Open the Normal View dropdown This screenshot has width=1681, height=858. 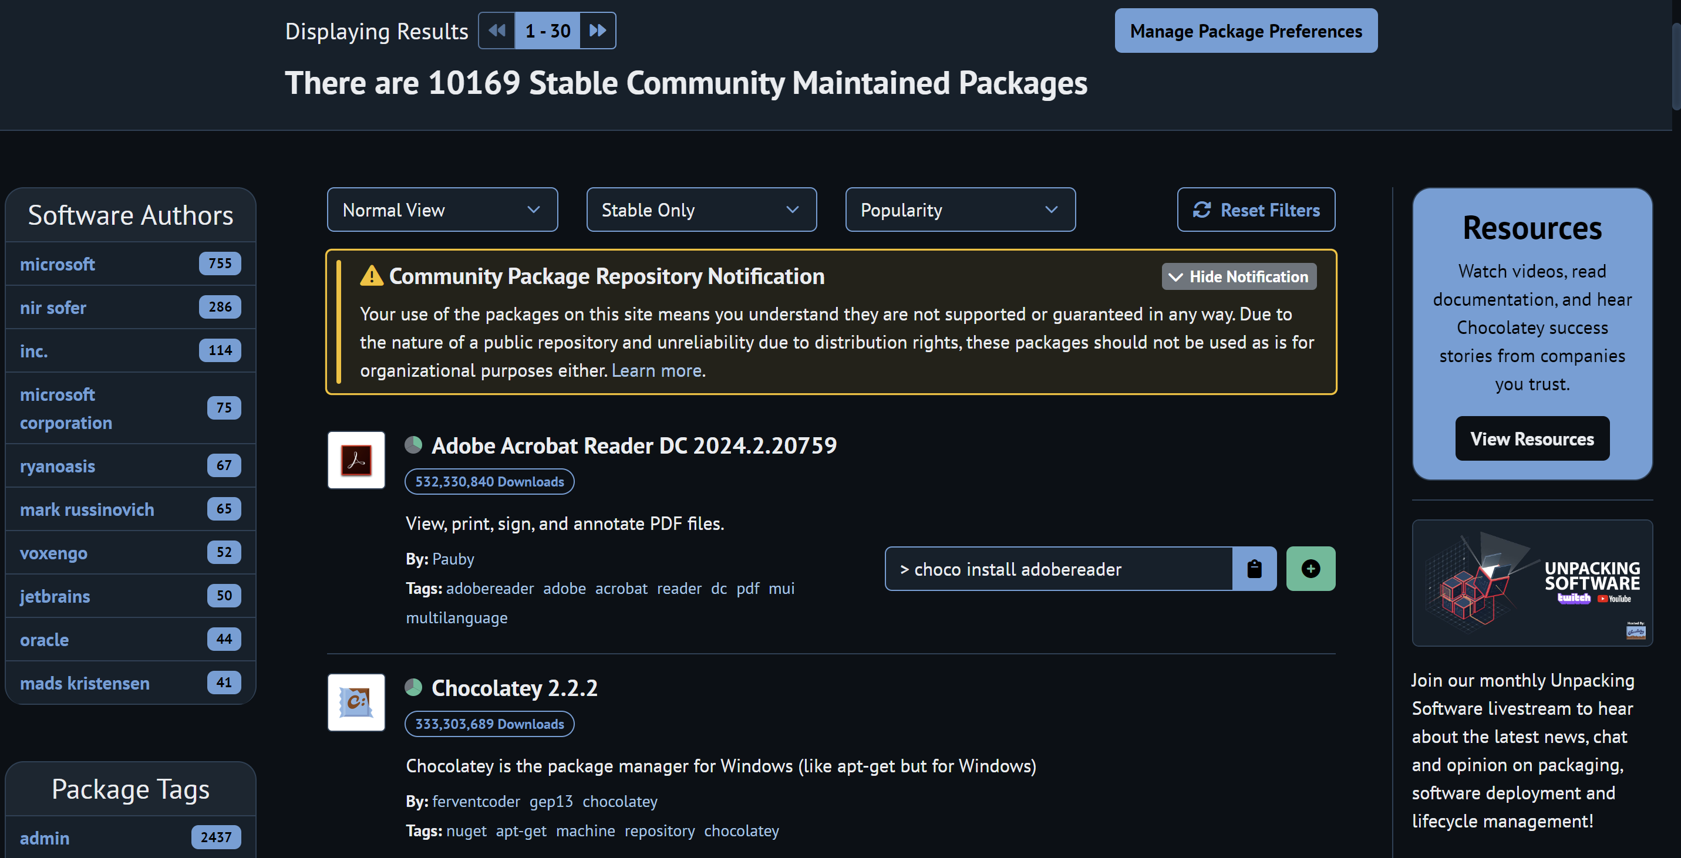442,210
